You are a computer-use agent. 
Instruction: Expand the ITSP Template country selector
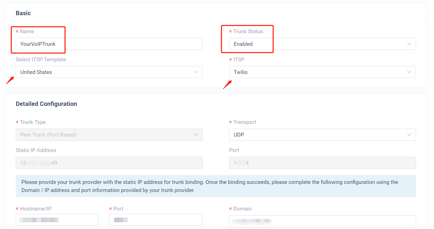[109, 72]
